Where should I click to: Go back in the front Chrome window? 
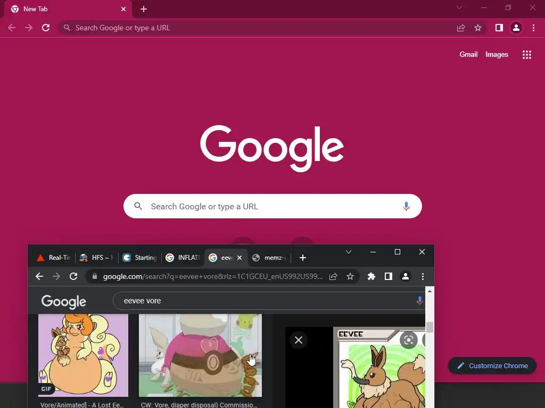point(39,276)
